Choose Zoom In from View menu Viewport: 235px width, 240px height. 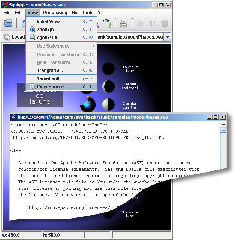(45, 30)
